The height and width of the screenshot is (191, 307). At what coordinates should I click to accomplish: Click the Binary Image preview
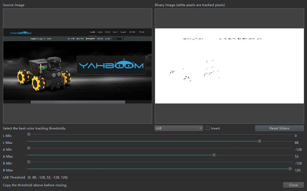(x=230, y=66)
